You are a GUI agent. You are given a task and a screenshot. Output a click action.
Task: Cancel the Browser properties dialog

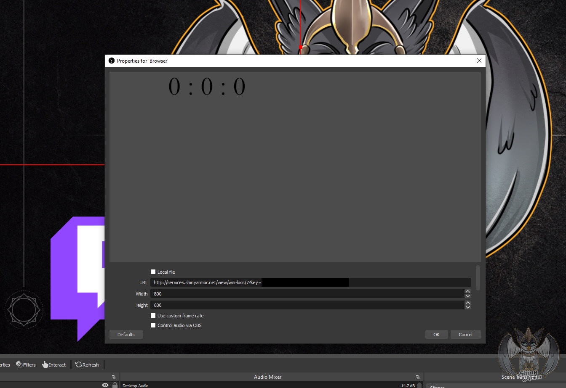tap(465, 335)
